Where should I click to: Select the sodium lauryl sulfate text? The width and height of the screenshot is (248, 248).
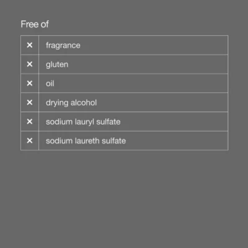click(83, 122)
